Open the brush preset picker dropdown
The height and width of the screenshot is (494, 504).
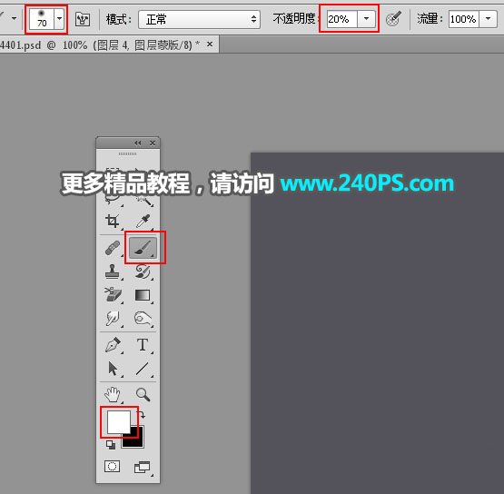[x=59, y=19]
